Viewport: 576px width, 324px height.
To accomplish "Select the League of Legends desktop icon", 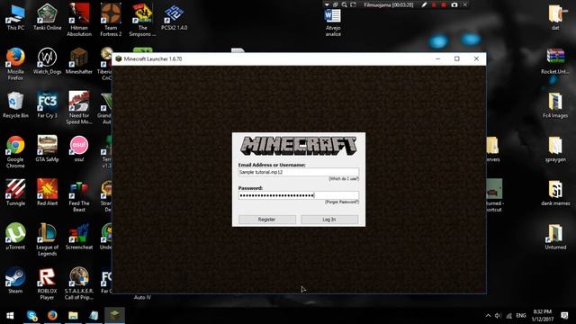I will 47,239.
